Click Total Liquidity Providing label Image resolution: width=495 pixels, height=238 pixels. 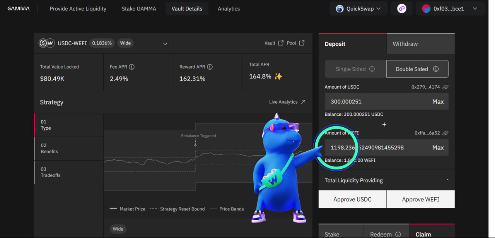tap(353, 180)
